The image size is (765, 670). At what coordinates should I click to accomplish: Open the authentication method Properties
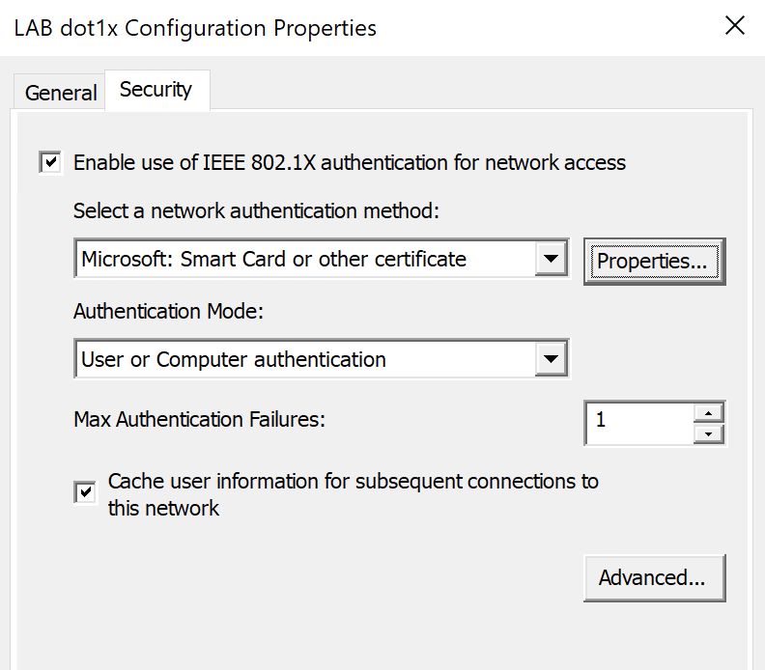654,261
